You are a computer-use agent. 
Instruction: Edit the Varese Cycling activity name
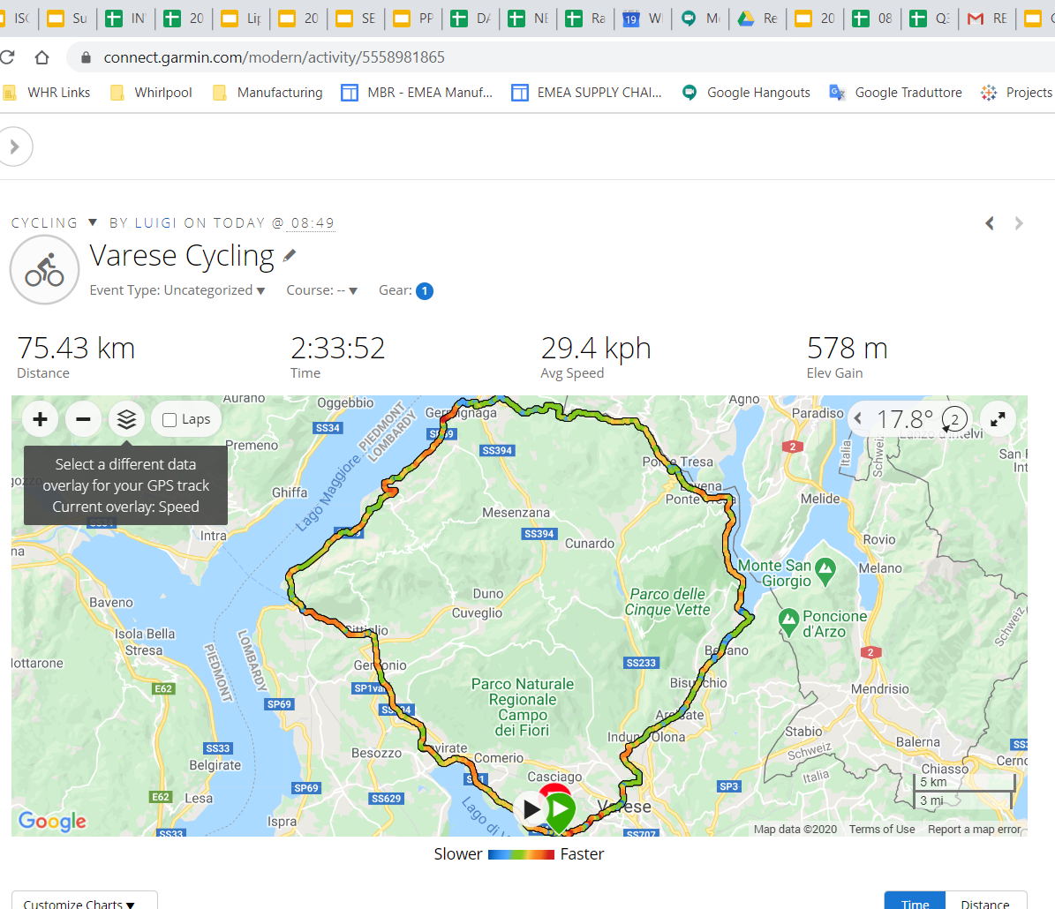290,256
